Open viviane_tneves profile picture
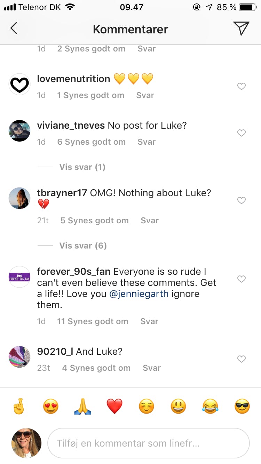This screenshot has height=464, width=261. coord(19,131)
